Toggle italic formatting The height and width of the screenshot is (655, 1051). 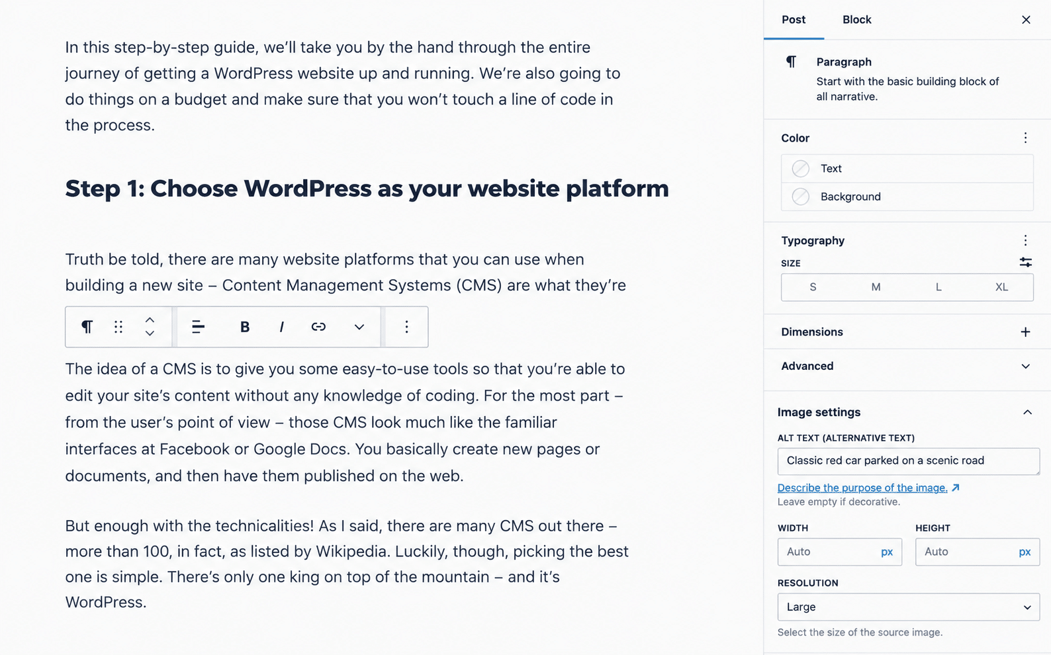click(x=281, y=327)
